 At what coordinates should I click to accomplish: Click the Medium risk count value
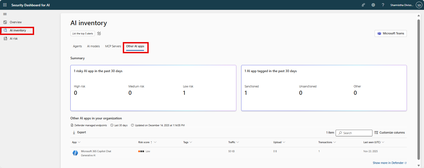130,93
